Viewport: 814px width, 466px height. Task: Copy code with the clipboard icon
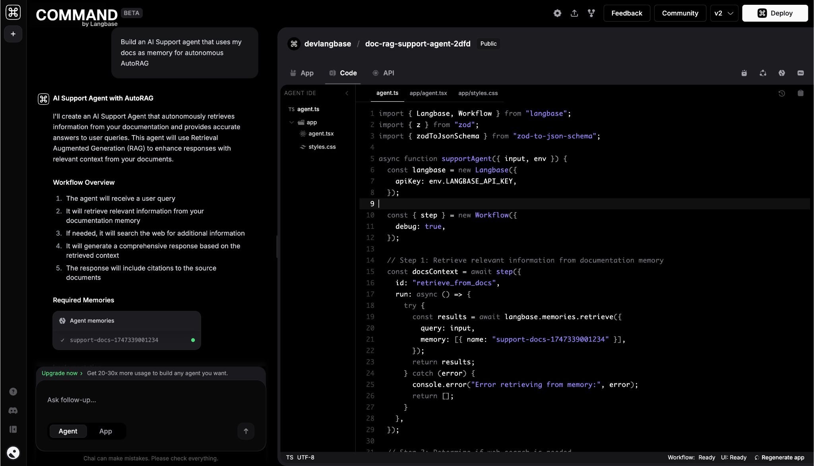(800, 93)
